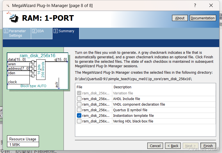
Task: Select the AHDL Include file description
Action: click(127, 99)
